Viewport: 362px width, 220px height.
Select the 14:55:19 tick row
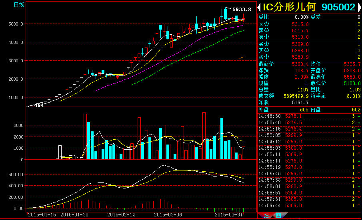309,167
